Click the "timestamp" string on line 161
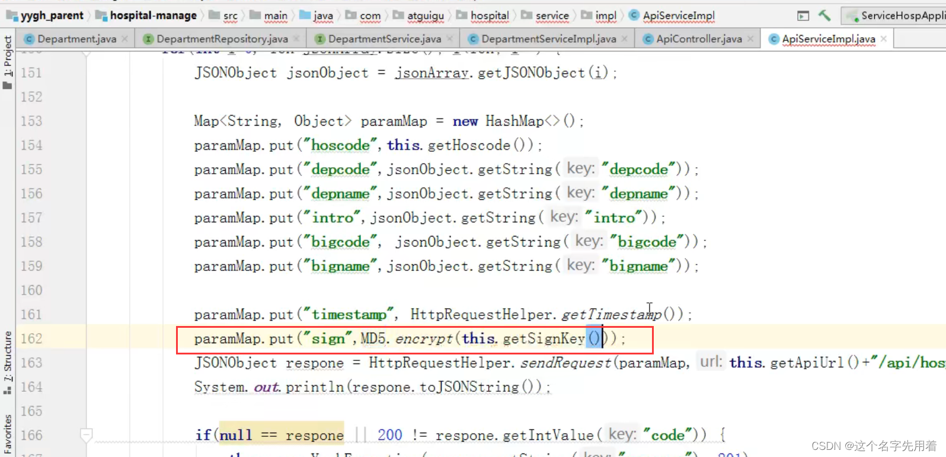 pos(349,314)
